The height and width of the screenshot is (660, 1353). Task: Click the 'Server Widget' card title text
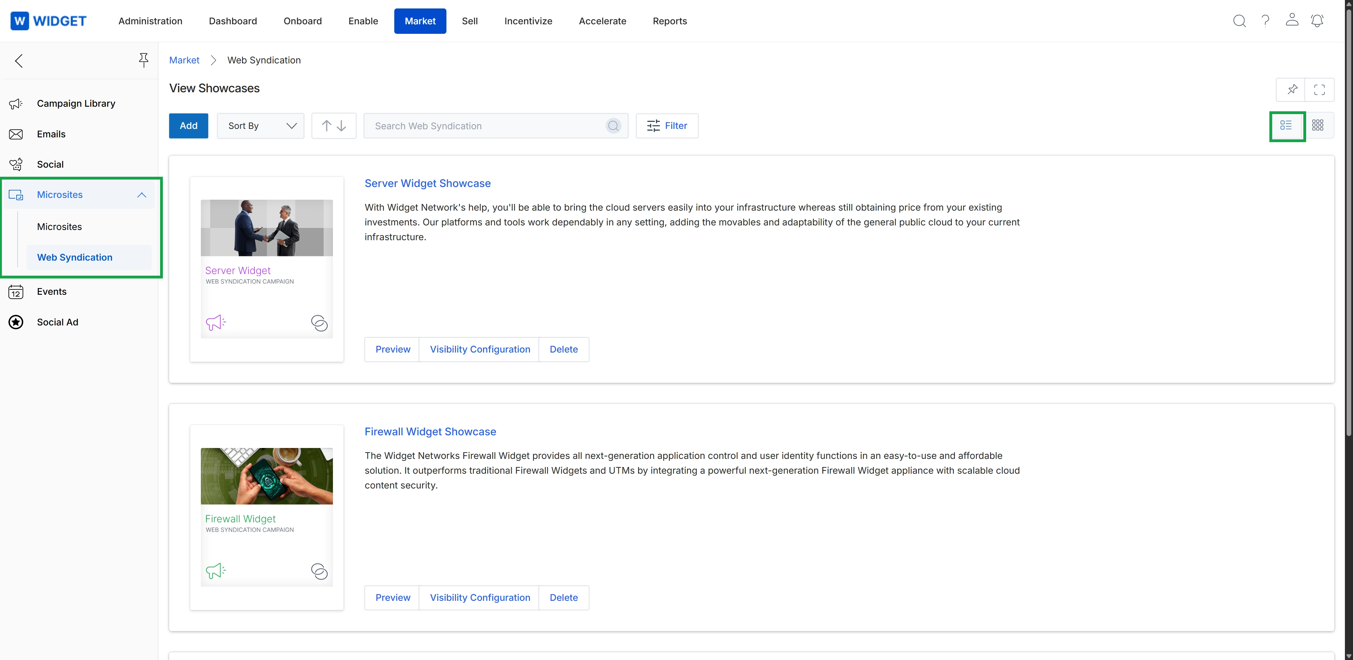pos(238,270)
